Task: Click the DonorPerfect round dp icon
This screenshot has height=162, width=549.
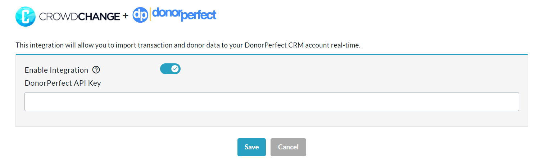Action: click(x=140, y=15)
